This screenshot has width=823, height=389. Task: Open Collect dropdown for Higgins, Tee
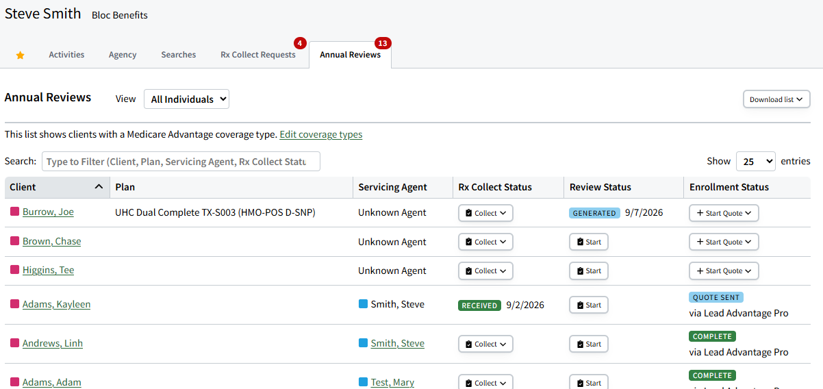click(x=485, y=271)
